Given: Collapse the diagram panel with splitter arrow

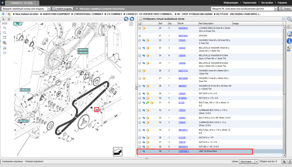Looking at the screenshot, I should coord(136,87).
